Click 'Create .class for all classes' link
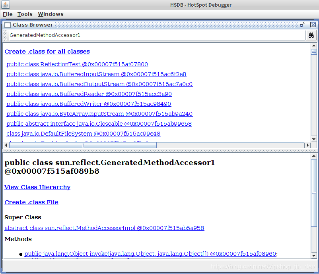The height and width of the screenshot is (274, 319). point(47,52)
